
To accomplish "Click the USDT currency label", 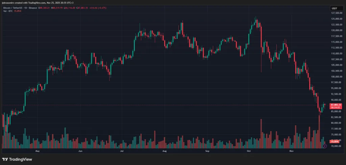I will coord(334,8).
